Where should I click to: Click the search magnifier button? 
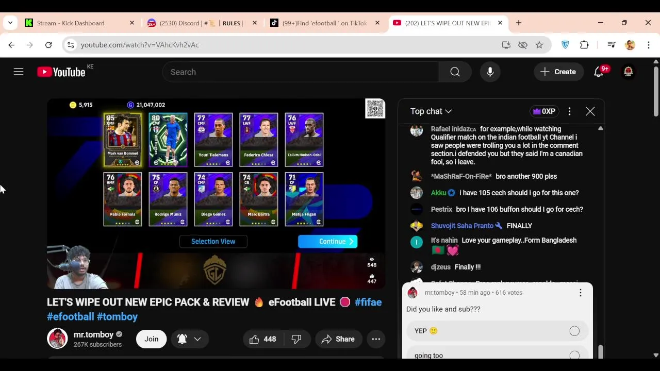455,72
